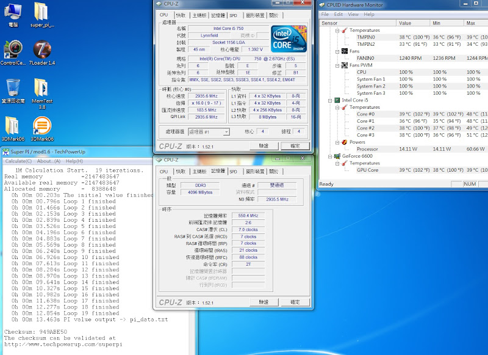Viewport: 488px width, 355px height.
Task: Open the About menu in Super PI
Action: (49, 161)
